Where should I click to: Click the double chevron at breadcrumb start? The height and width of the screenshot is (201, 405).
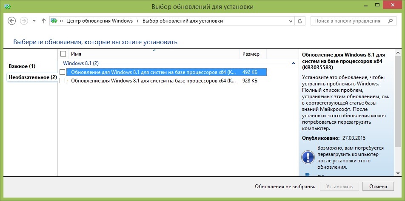coord(61,21)
